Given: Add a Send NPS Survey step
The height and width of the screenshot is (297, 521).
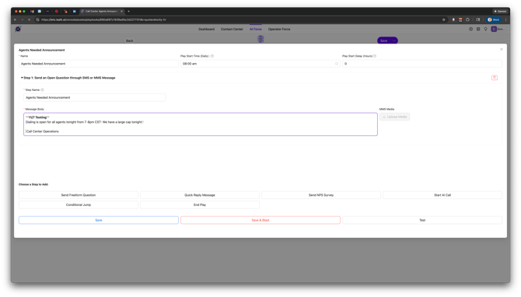Looking at the screenshot, I should click(x=321, y=195).
